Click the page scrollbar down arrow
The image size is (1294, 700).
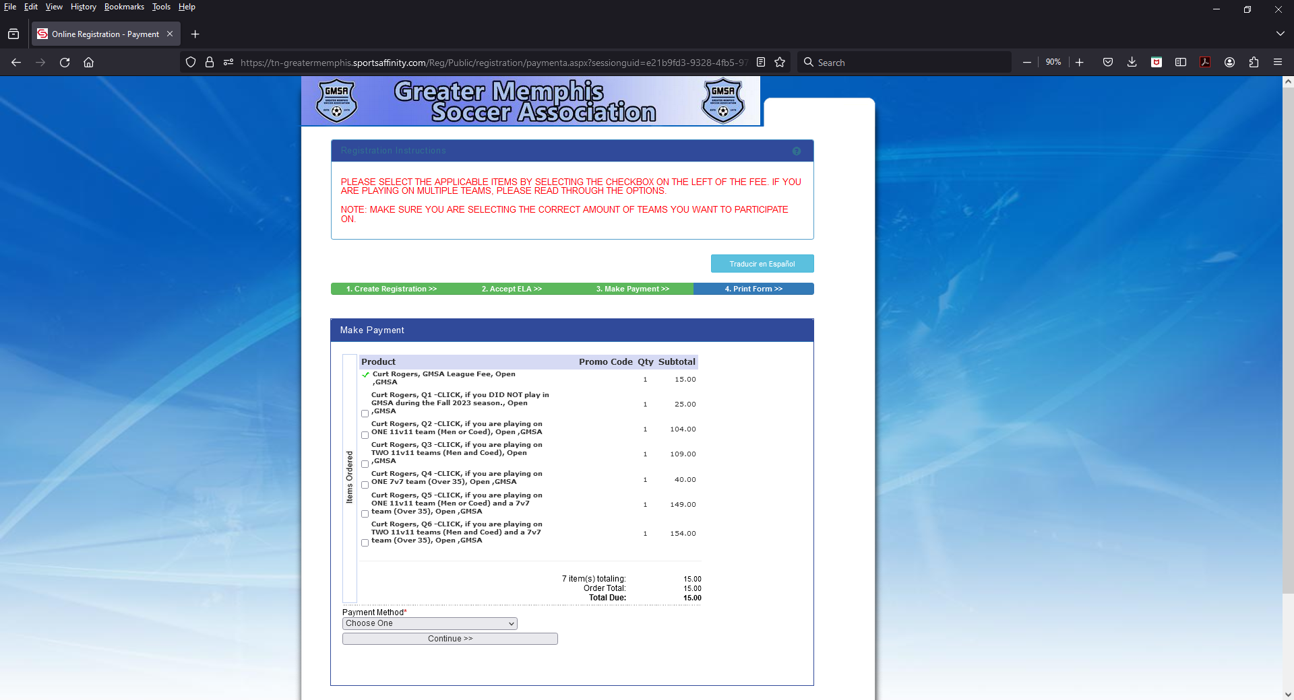click(1288, 694)
